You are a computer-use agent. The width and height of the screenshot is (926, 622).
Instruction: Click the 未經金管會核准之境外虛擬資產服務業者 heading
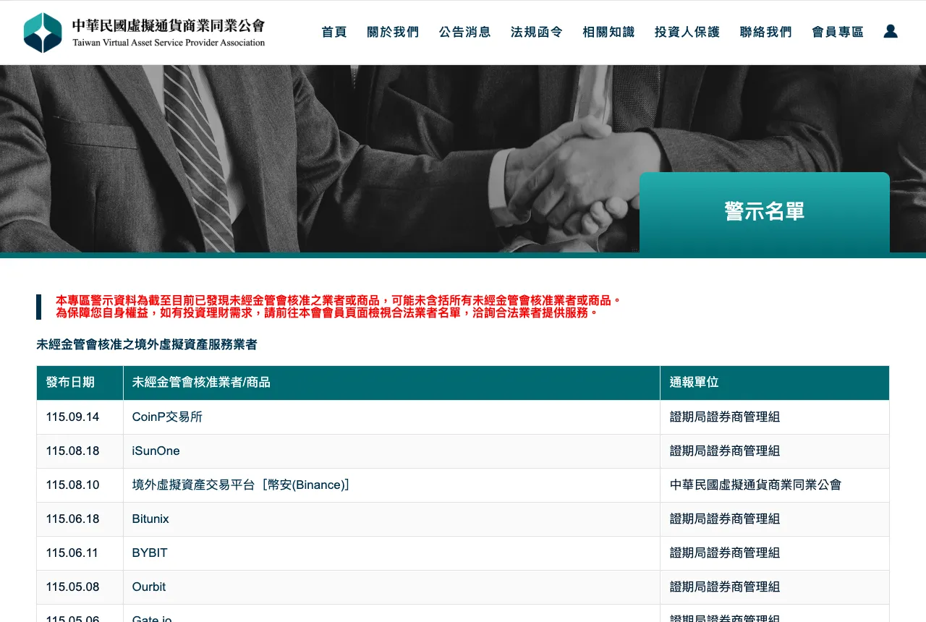(x=147, y=344)
